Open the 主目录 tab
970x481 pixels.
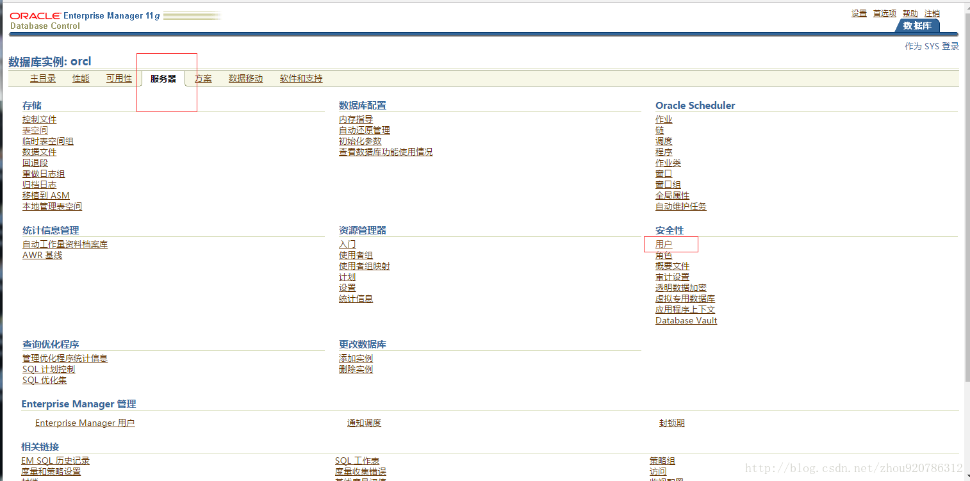[43, 79]
